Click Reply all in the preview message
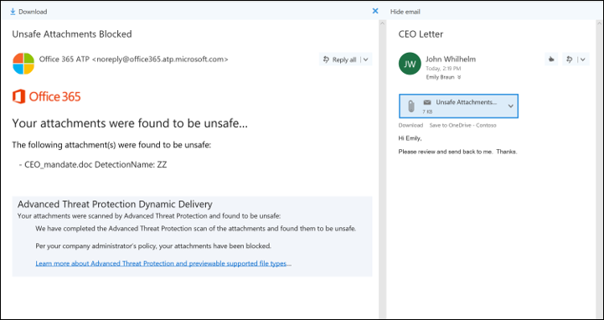 point(340,59)
